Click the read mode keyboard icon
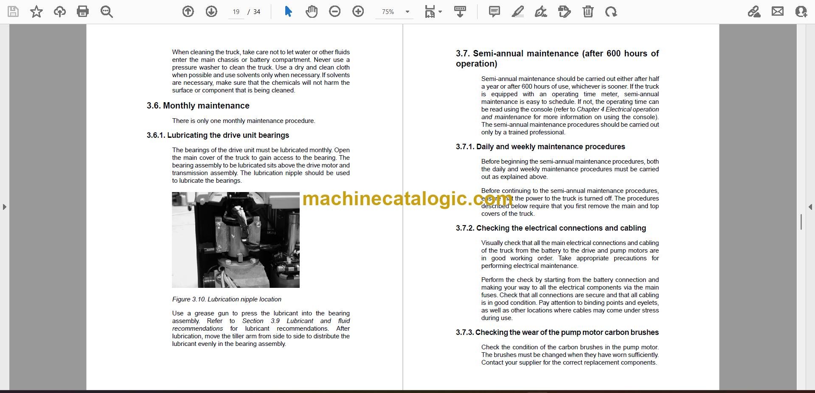This screenshot has width=815, height=393. click(460, 11)
